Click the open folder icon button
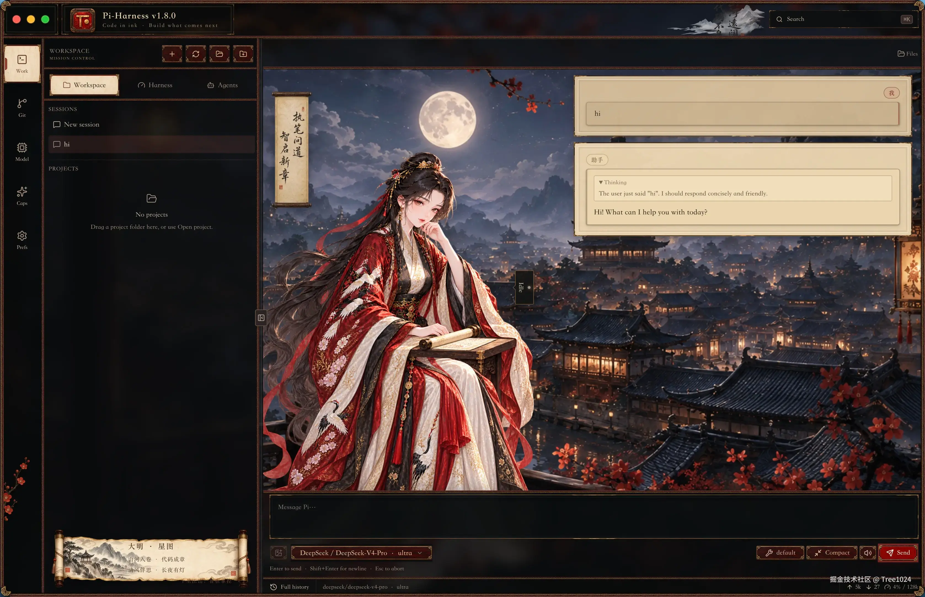Image resolution: width=925 pixels, height=597 pixels. 219,54
